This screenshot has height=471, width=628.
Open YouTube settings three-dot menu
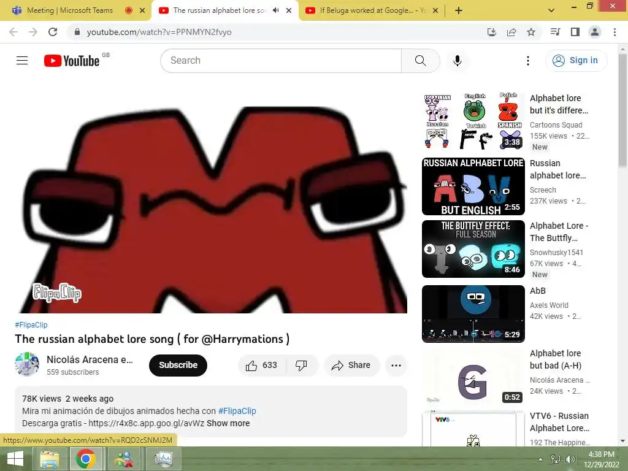tap(528, 61)
